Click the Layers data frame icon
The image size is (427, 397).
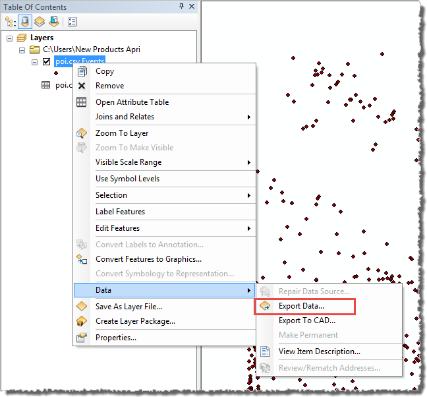pyautogui.click(x=22, y=38)
